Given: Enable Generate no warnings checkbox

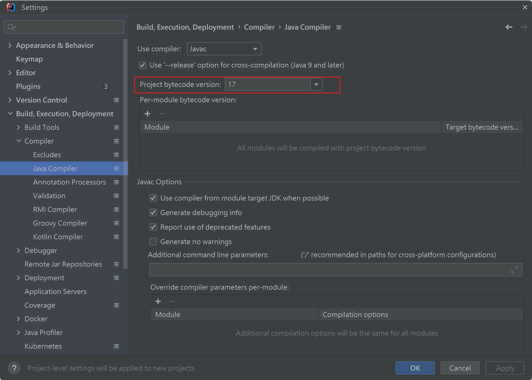Looking at the screenshot, I should [x=153, y=242].
